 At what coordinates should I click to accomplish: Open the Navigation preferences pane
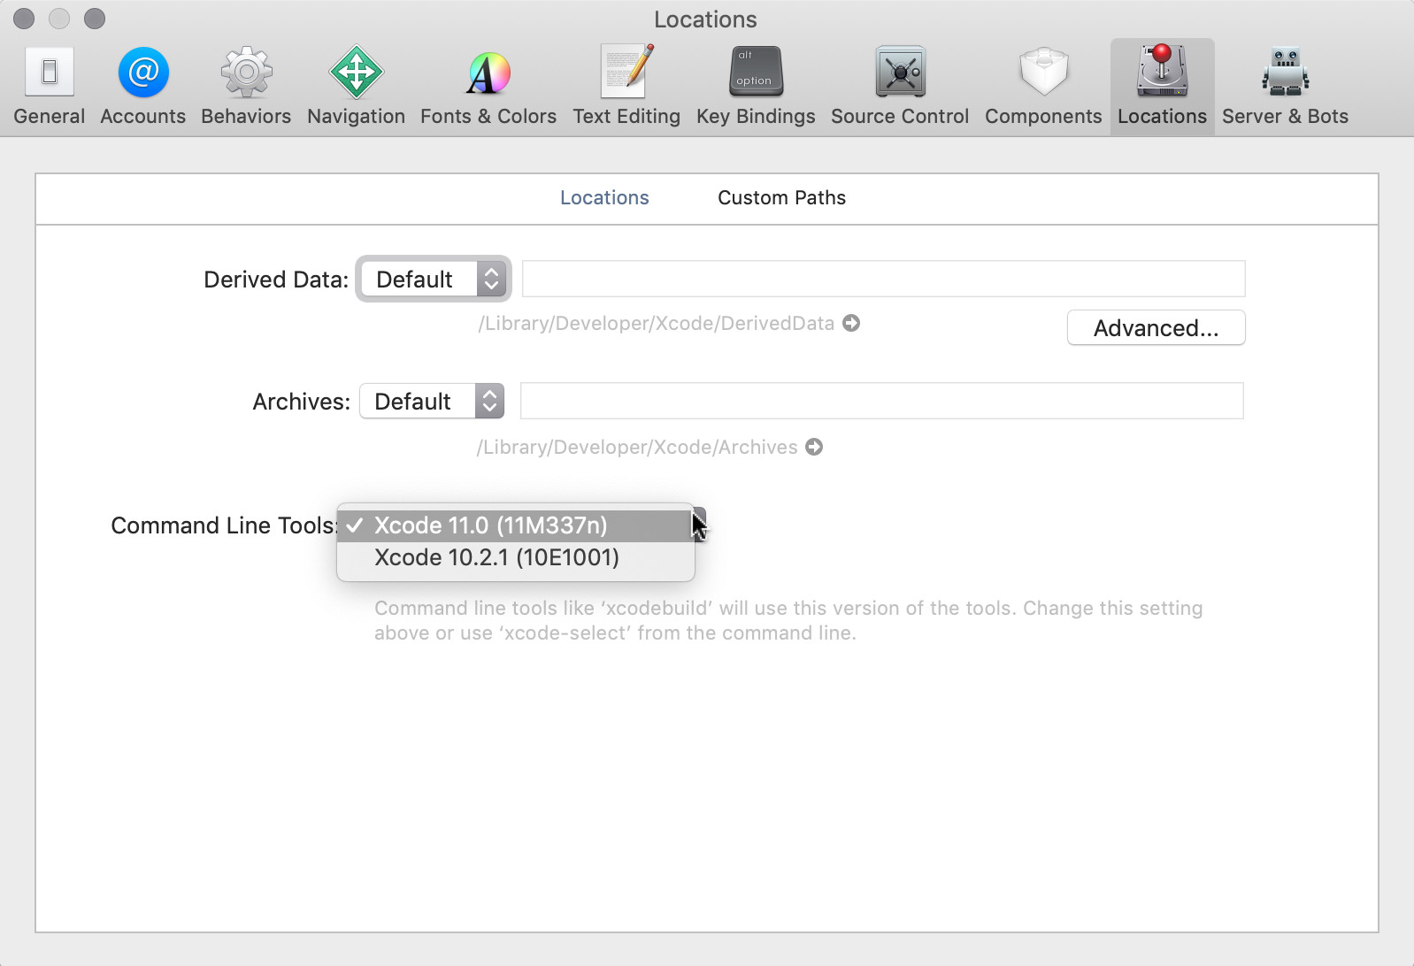click(356, 86)
